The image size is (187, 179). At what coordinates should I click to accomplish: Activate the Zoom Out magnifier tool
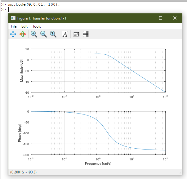(x=43, y=34)
